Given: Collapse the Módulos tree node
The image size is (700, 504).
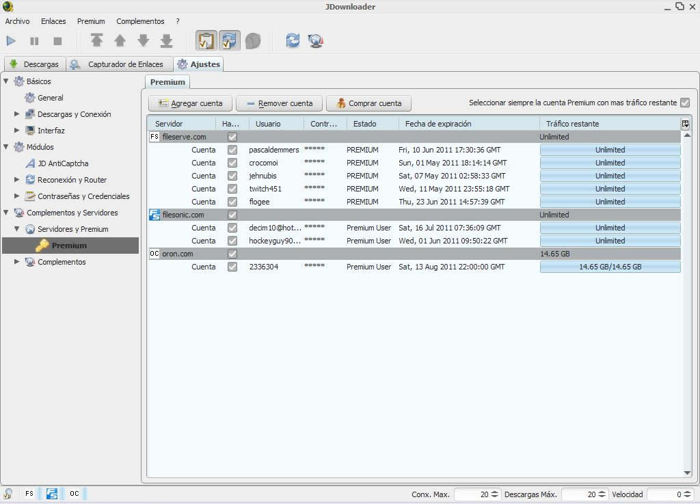Looking at the screenshot, I should pos(5,147).
